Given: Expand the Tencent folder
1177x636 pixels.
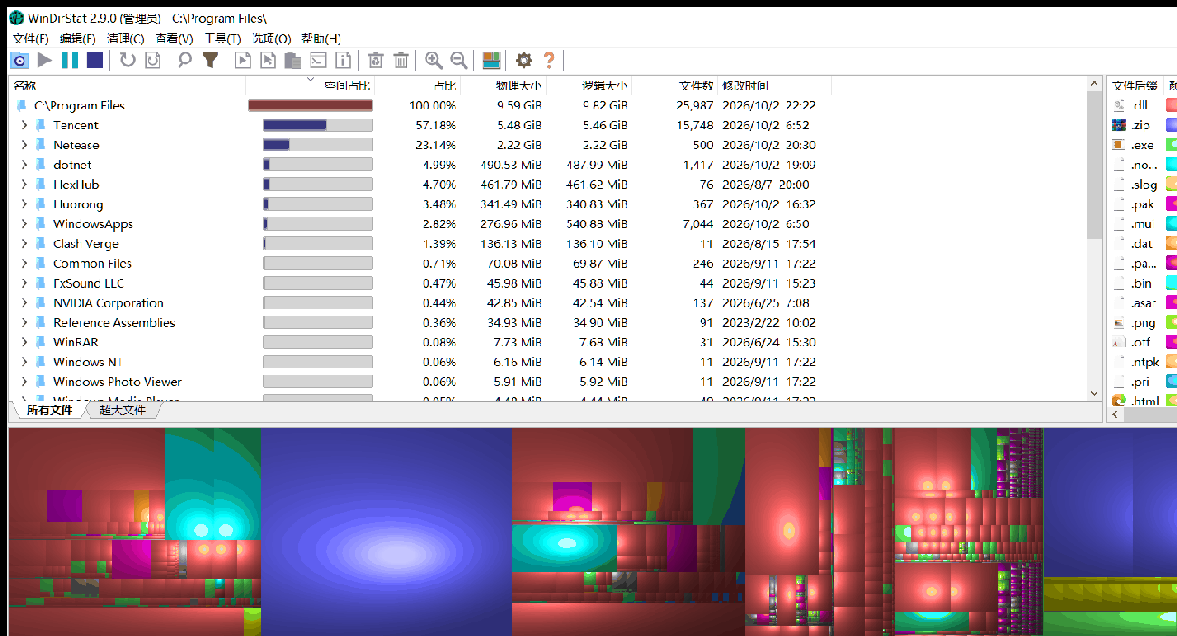Looking at the screenshot, I should pos(24,126).
